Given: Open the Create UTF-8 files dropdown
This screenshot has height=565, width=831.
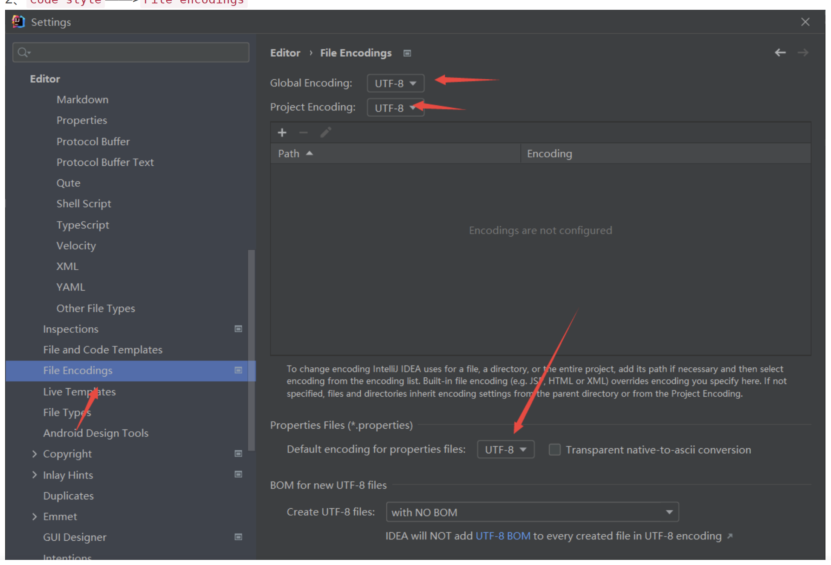Looking at the screenshot, I should click(x=532, y=512).
